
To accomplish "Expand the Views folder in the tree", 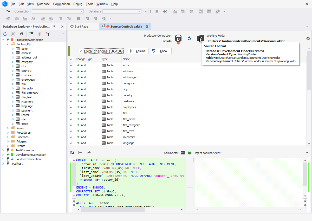I will pos(8,128).
